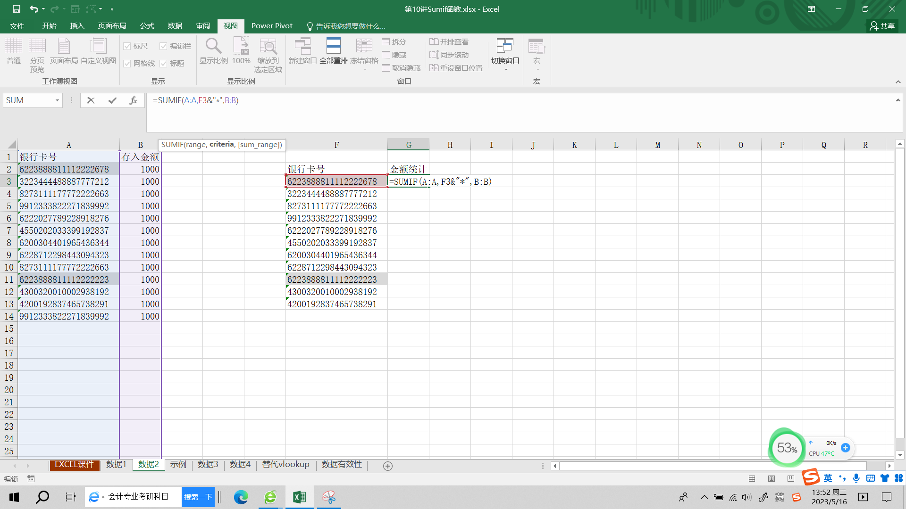Click Hide (隐藏) window button
The image size is (906, 509).
394,55
